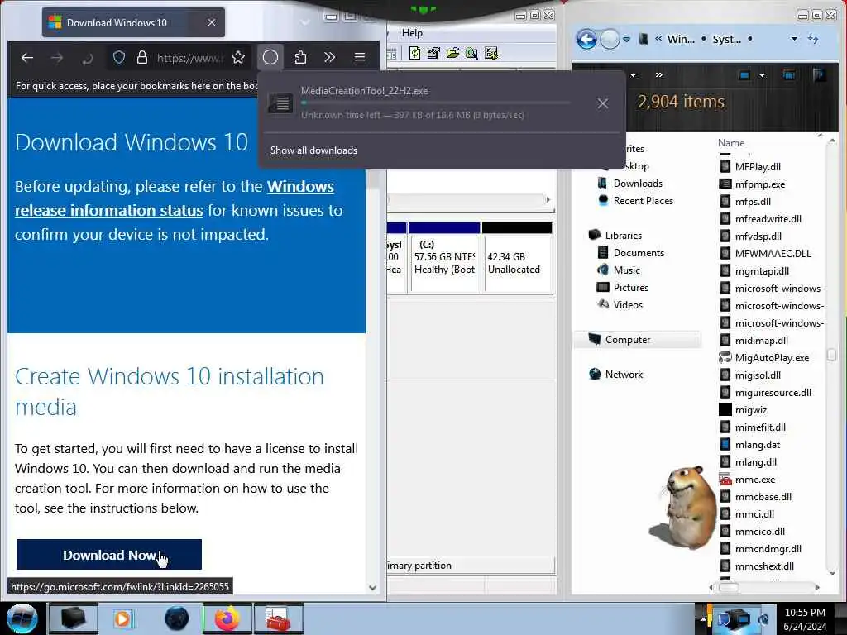Open the red toolbox taskbar icon
This screenshot has height=635, width=847.
(x=278, y=618)
